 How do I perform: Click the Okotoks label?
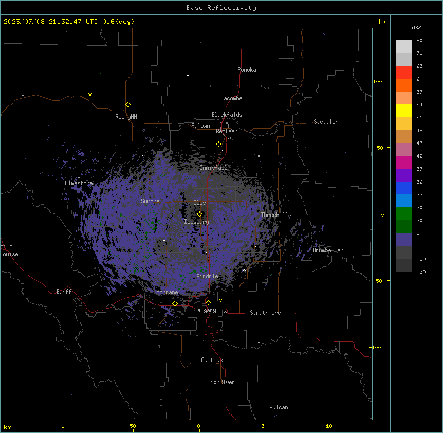click(x=212, y=360)
